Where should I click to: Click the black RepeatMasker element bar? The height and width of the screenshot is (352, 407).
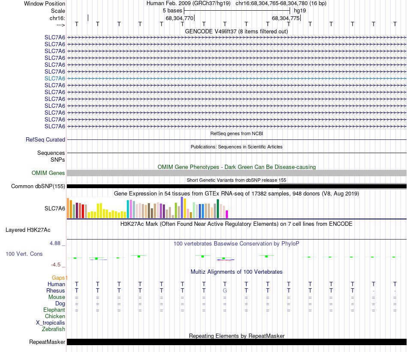(236, 342)
